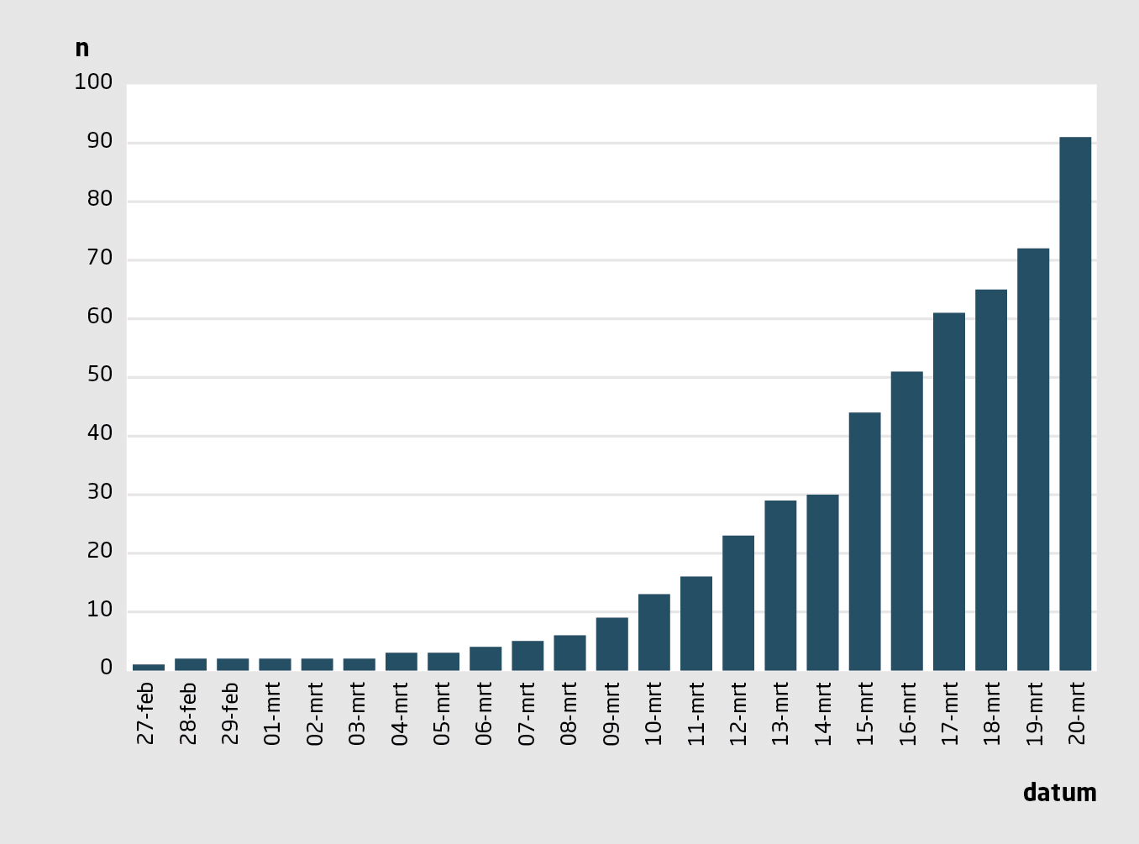Click the 06-mrt x-axis date label
This screenshot has height=844, width=1139.
pos(483,713)
